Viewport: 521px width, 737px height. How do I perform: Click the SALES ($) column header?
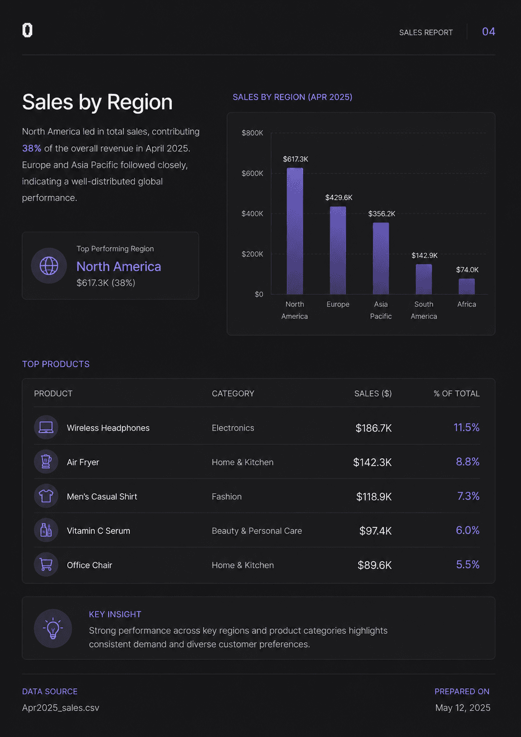[x=373, y=393]
